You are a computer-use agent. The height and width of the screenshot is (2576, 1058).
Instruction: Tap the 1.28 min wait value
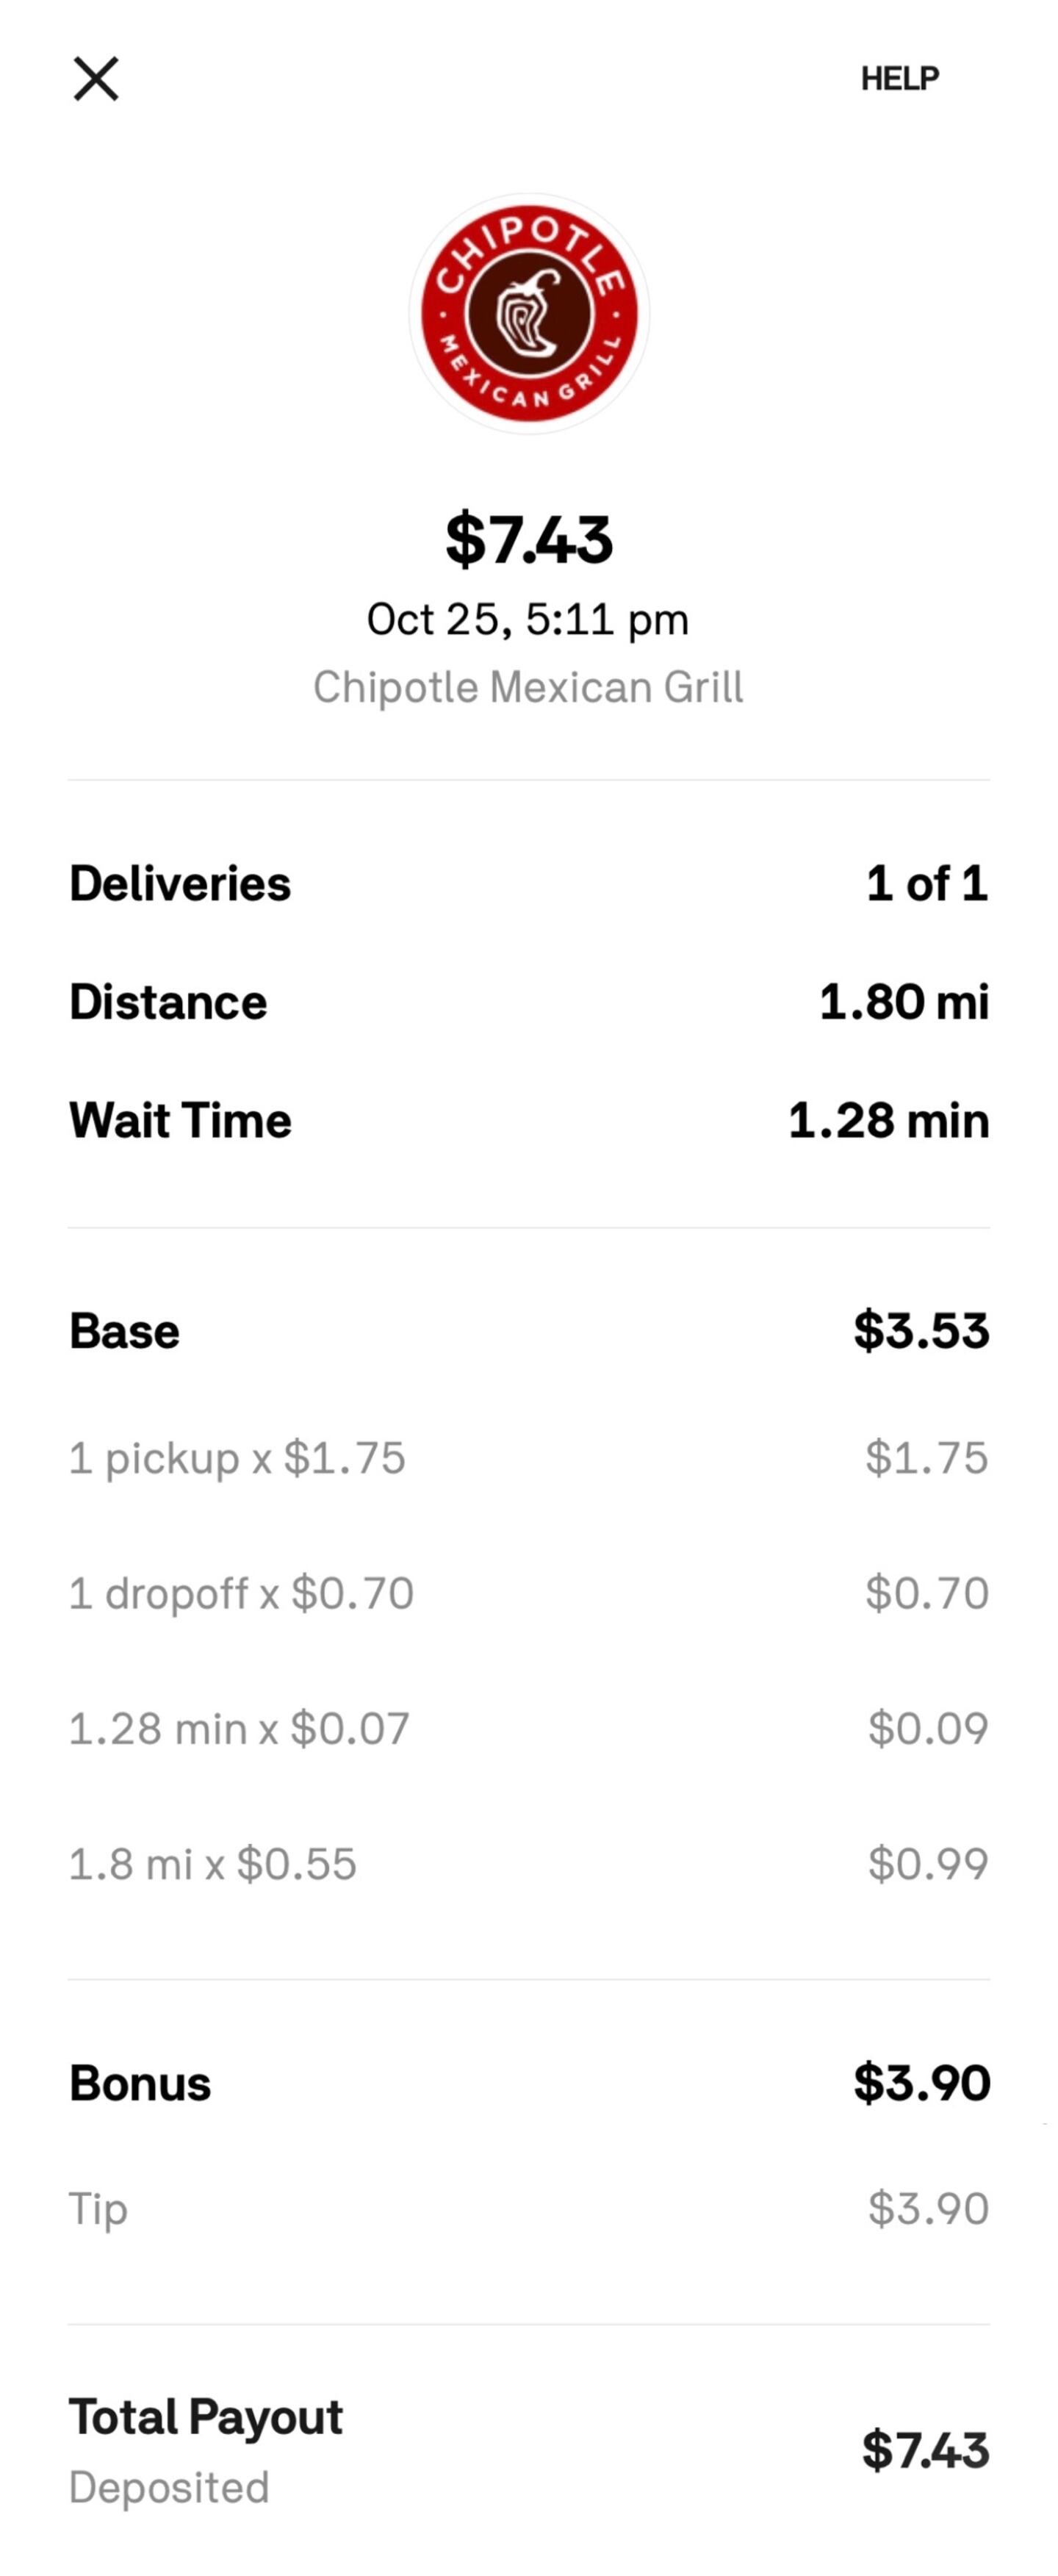[x=888, y=1120]
